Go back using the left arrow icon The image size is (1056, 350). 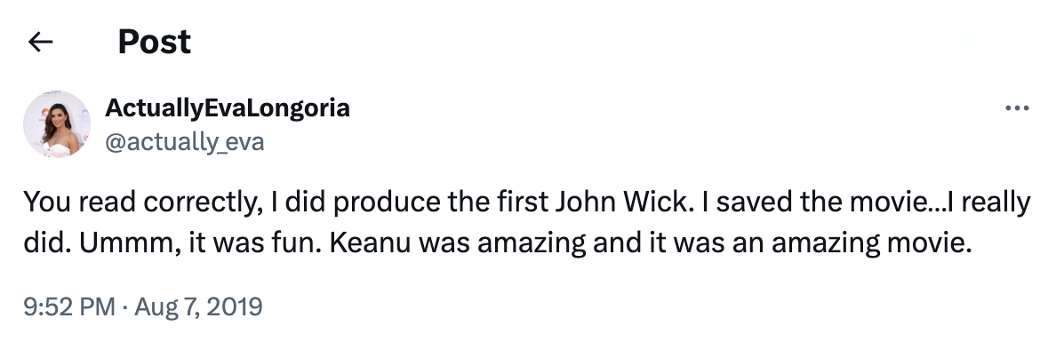click(40, 42)
